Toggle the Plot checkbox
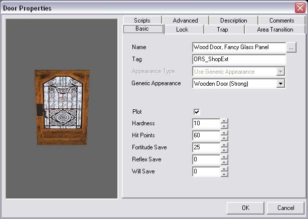 (197, 112)
